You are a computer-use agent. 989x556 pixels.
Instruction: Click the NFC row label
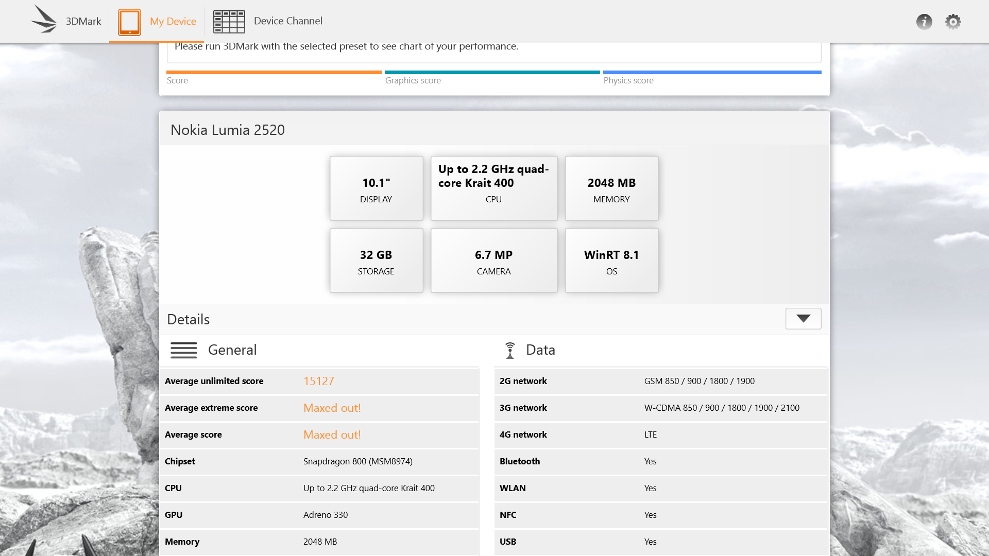tap(508, 515)
